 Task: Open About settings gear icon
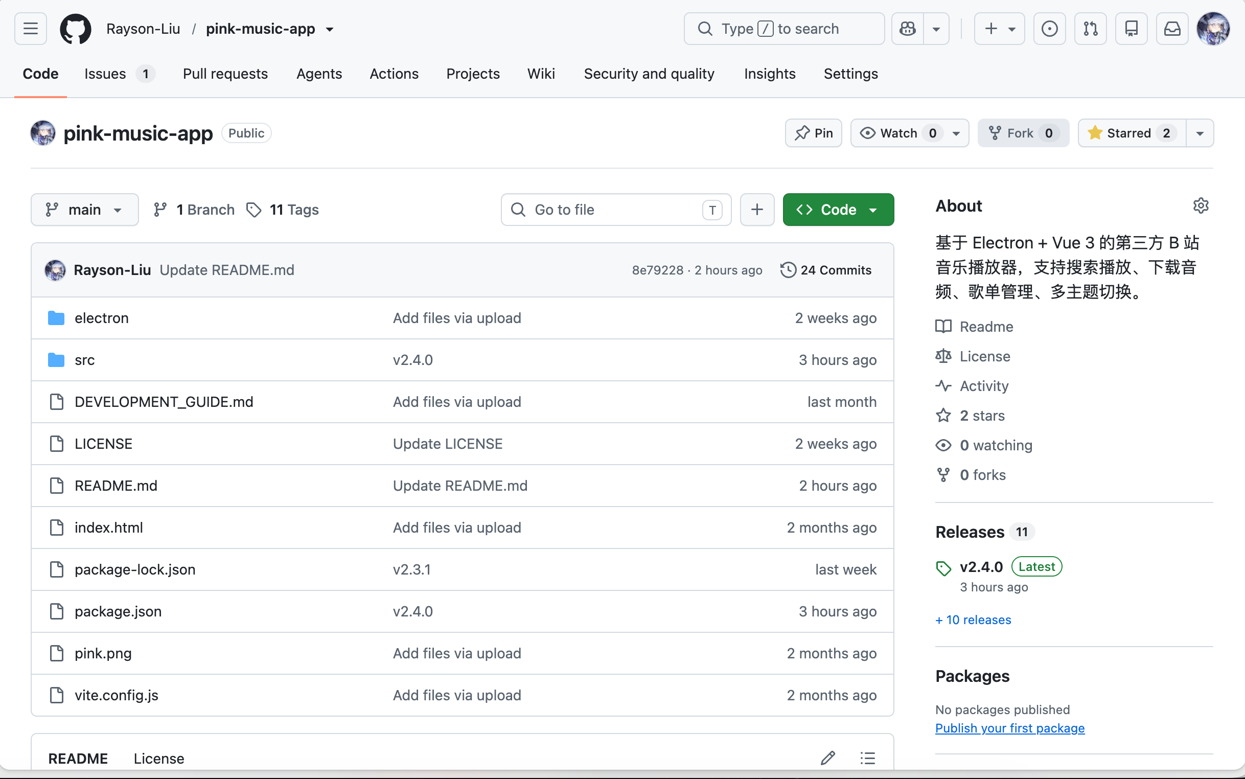pyautogui.click(x=1201, y=205)
